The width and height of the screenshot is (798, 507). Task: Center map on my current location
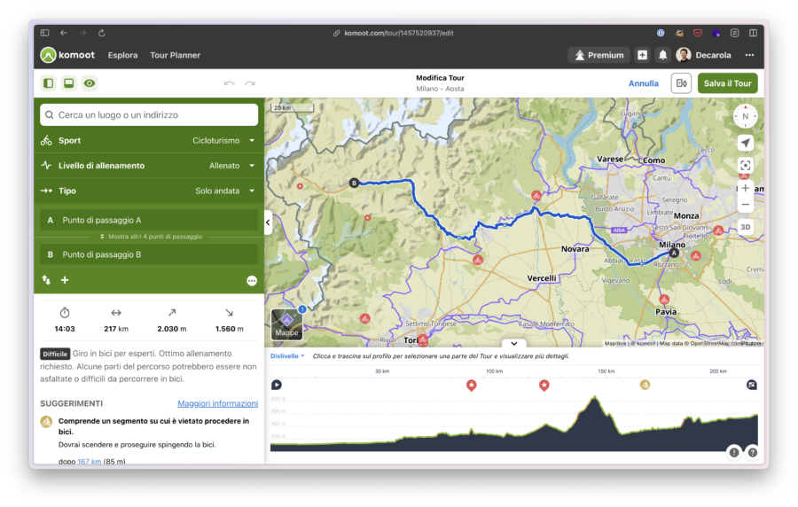click(x=745, y=144)
